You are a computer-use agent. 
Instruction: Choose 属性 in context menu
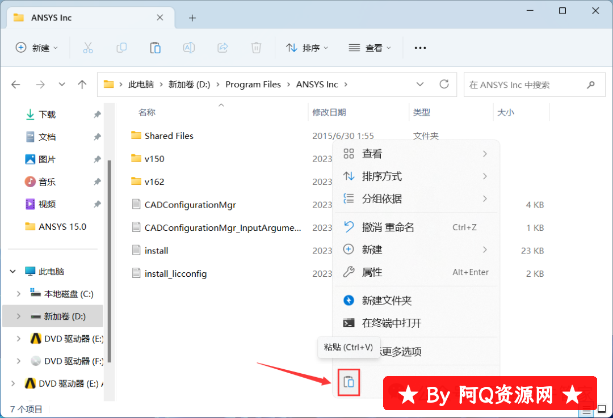click(416, 272)
